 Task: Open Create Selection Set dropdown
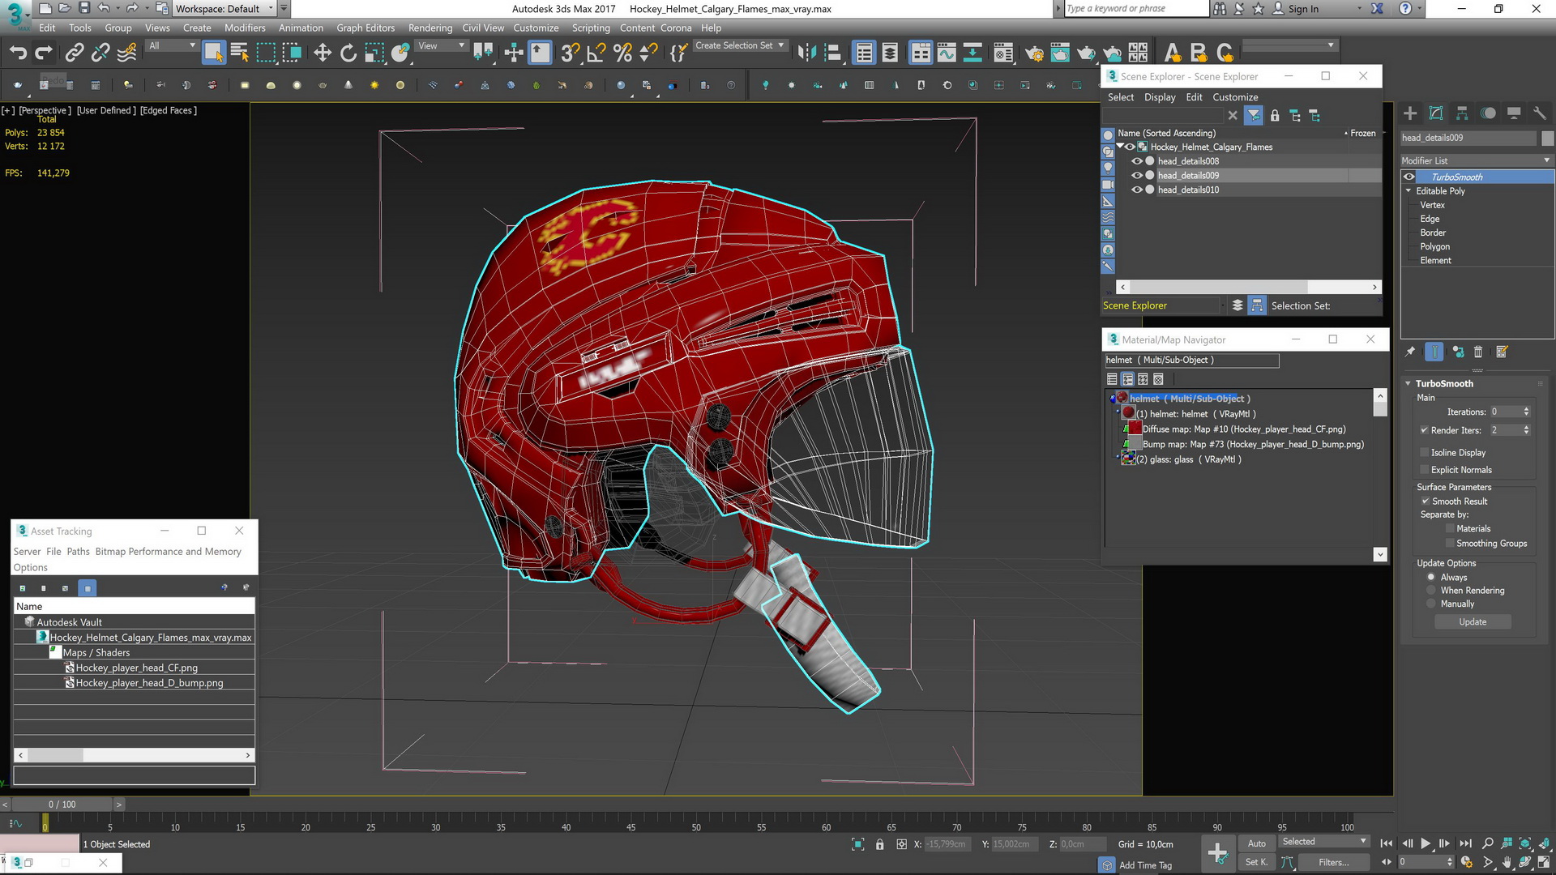tap(739, 45)
